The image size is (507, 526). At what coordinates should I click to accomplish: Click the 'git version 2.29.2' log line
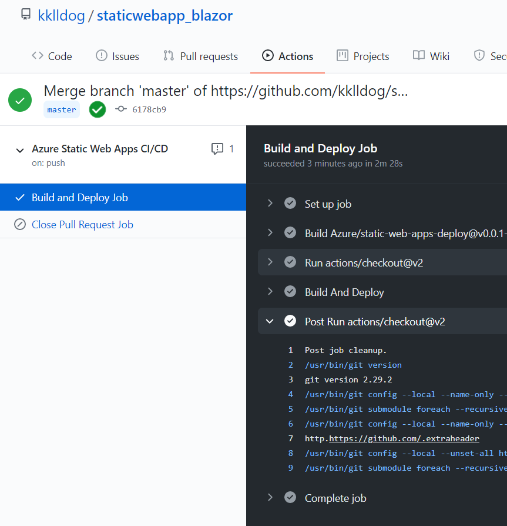pyautogui.click(x=348, y=379)
